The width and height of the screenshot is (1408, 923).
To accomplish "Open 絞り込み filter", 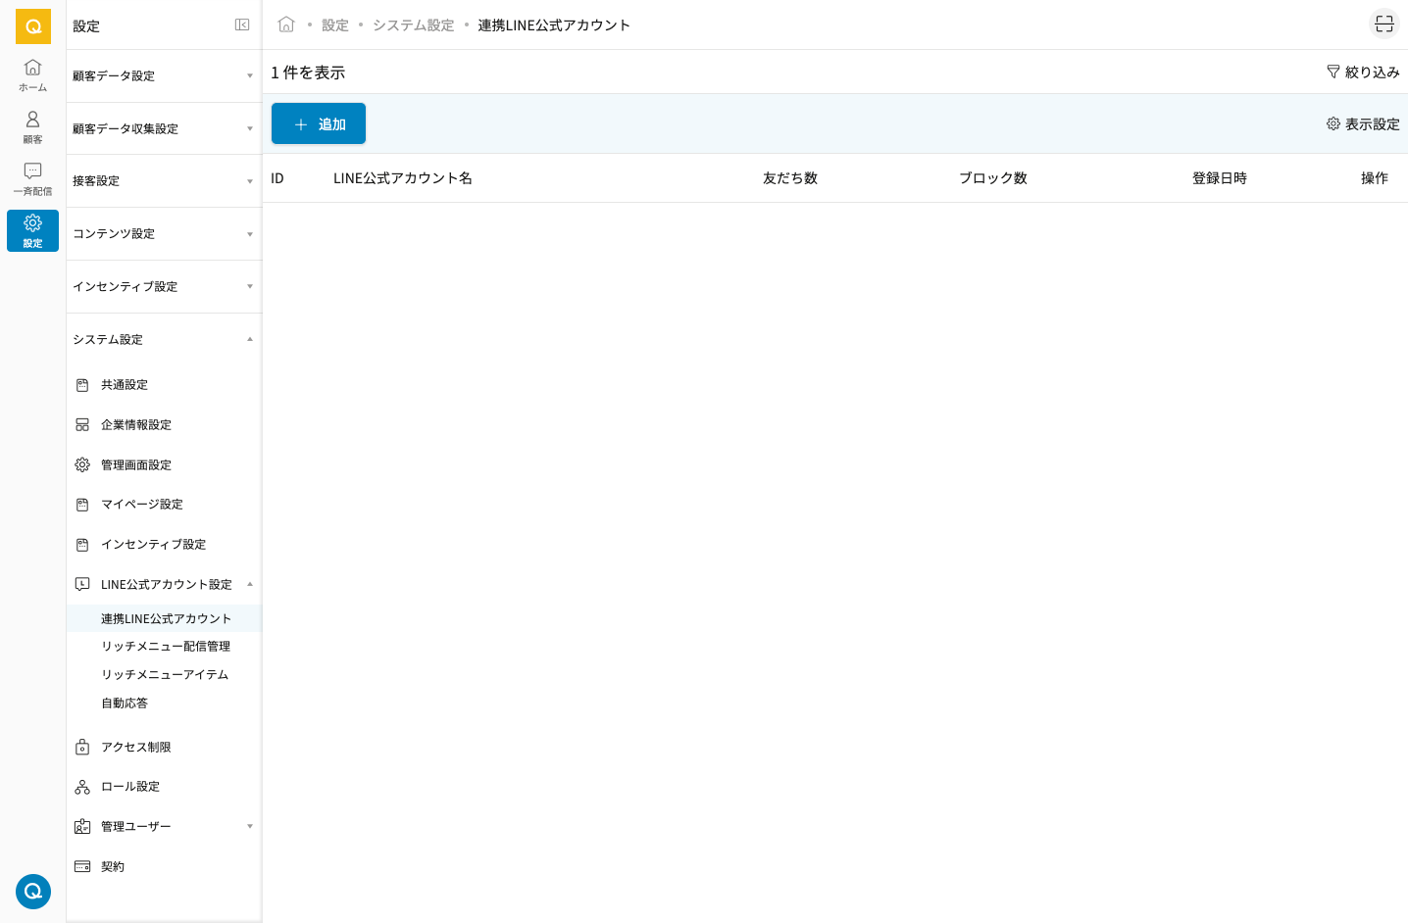I will coord(1363,73).
